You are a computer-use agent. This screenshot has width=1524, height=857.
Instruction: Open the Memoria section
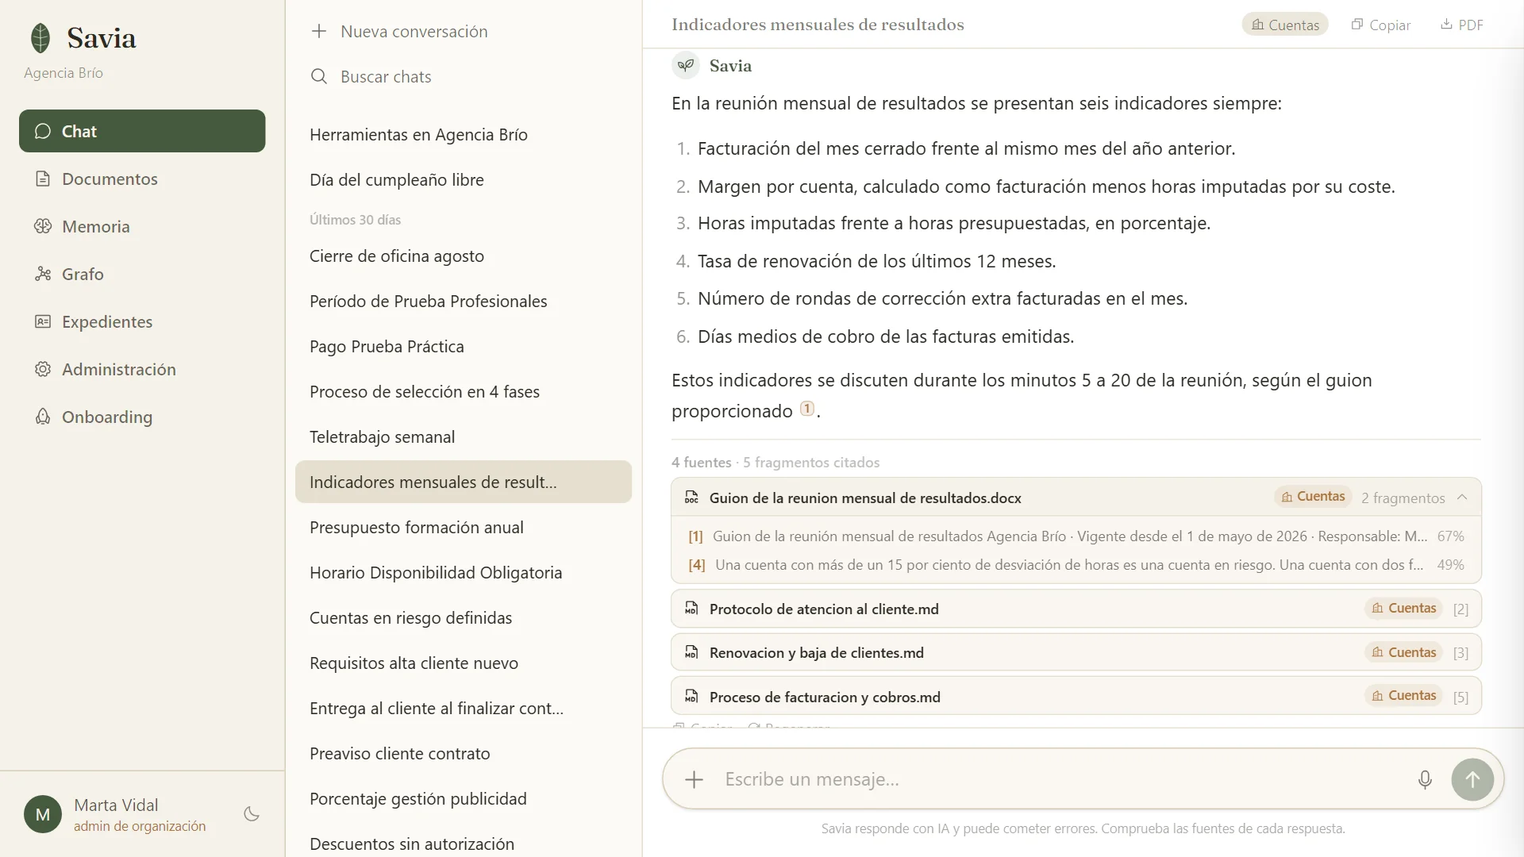click(x=142, y=226)
